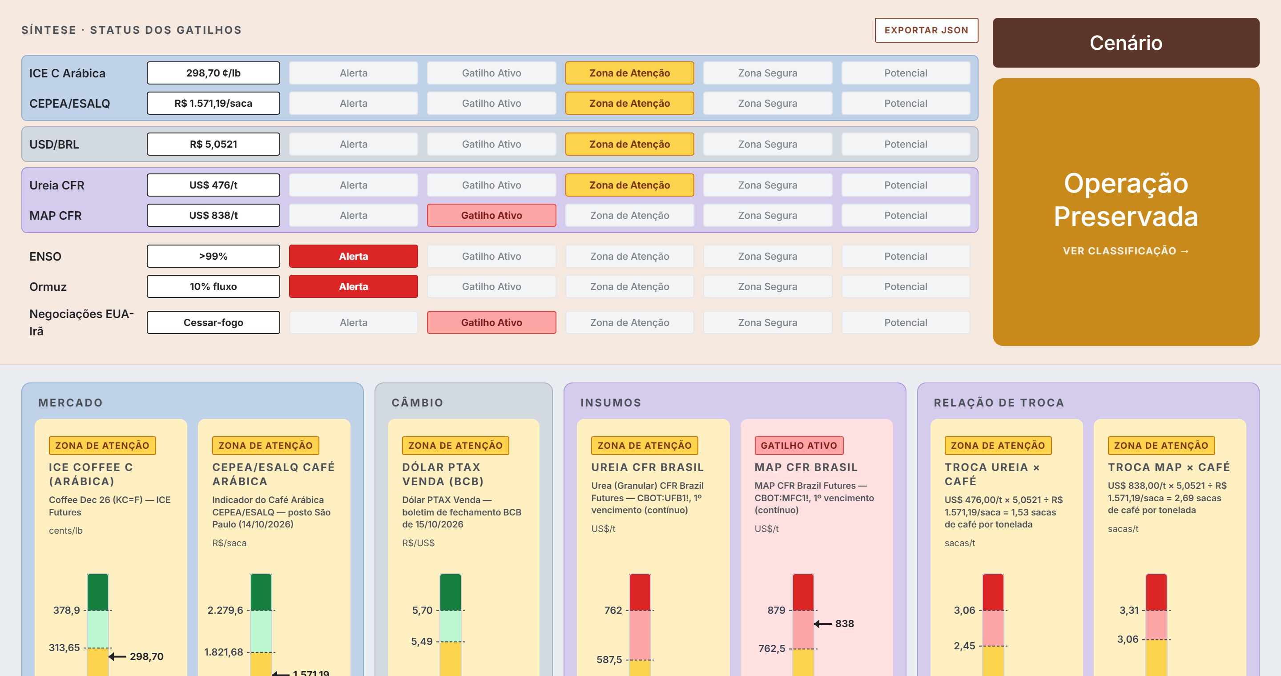
Task: Select Alerta for CEPEA/ESALQ row
Action: 354,103
